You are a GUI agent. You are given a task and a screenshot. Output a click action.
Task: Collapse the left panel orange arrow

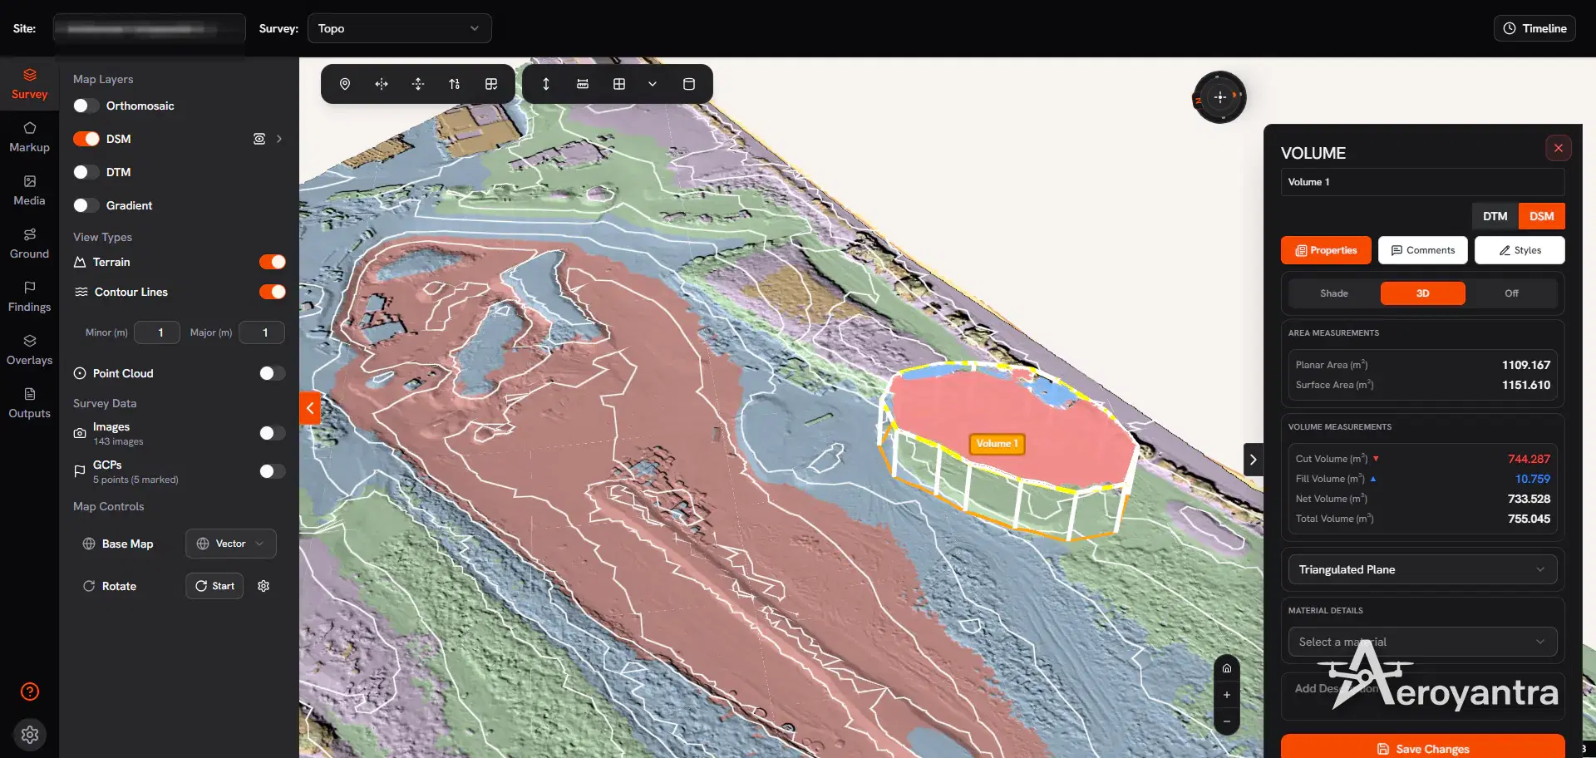tap(310, 408)
